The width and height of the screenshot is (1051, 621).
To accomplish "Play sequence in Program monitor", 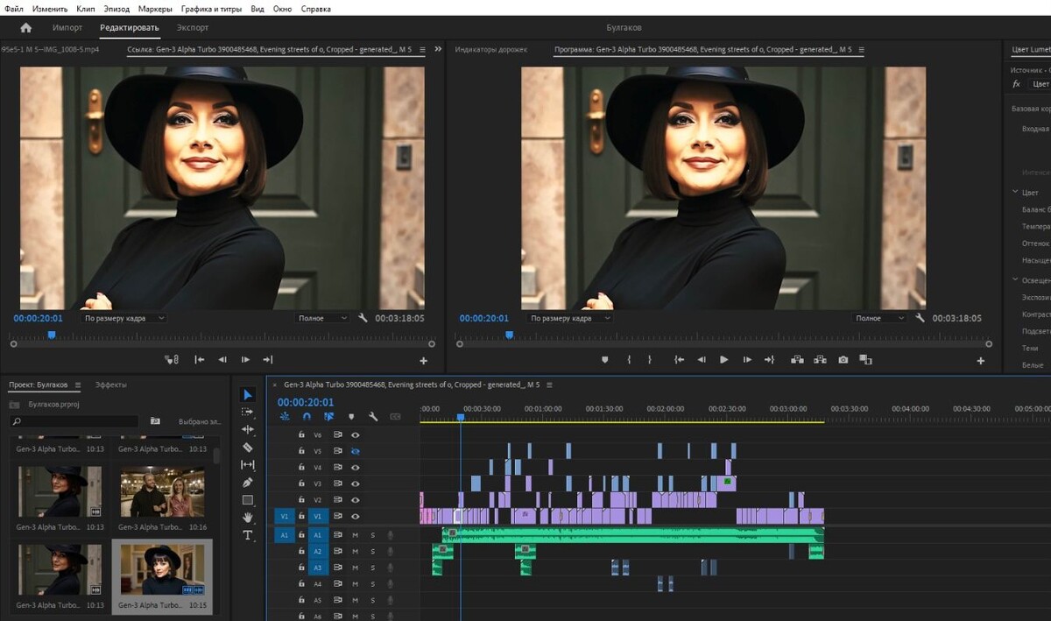I will click(x=724, y=360).
